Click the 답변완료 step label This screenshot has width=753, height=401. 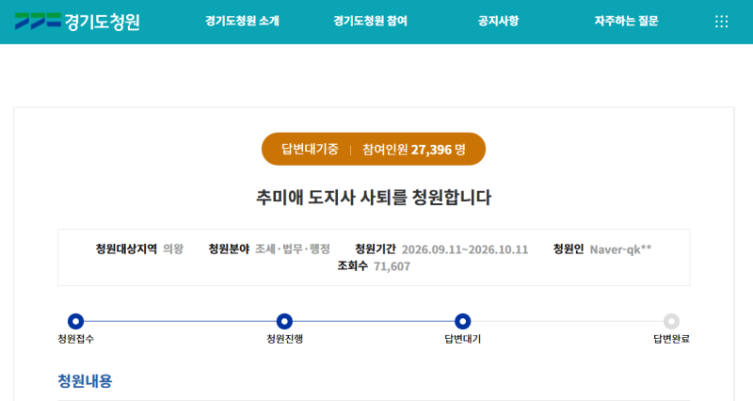[x=671, y=339]
